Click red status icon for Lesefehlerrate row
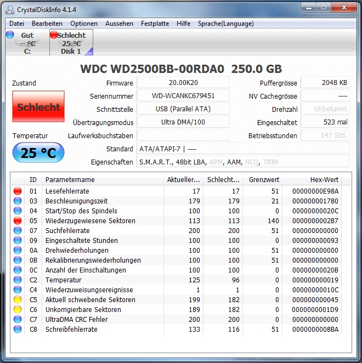This screenshot has width=362, height=363. click(x=18, y=191)
